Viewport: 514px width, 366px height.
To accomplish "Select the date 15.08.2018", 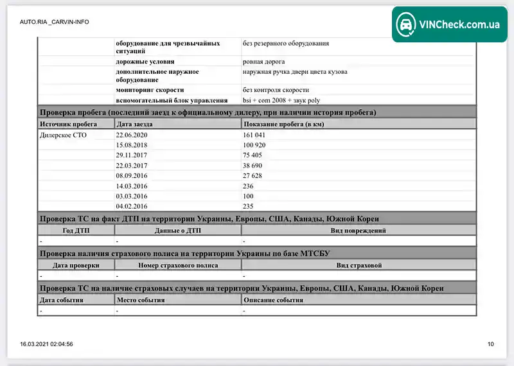I will [132, 145].
